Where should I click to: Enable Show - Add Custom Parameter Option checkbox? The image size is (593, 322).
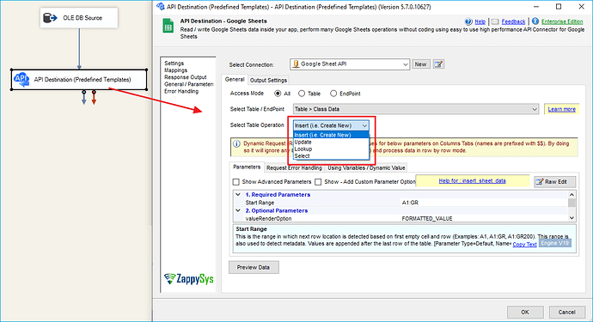[x=318, y=182]
